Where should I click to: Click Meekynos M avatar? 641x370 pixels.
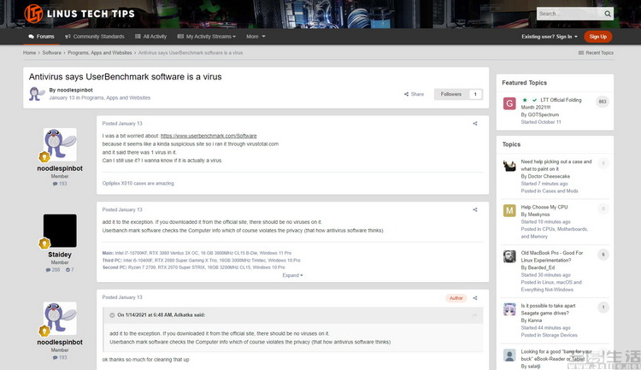(509, 210)
